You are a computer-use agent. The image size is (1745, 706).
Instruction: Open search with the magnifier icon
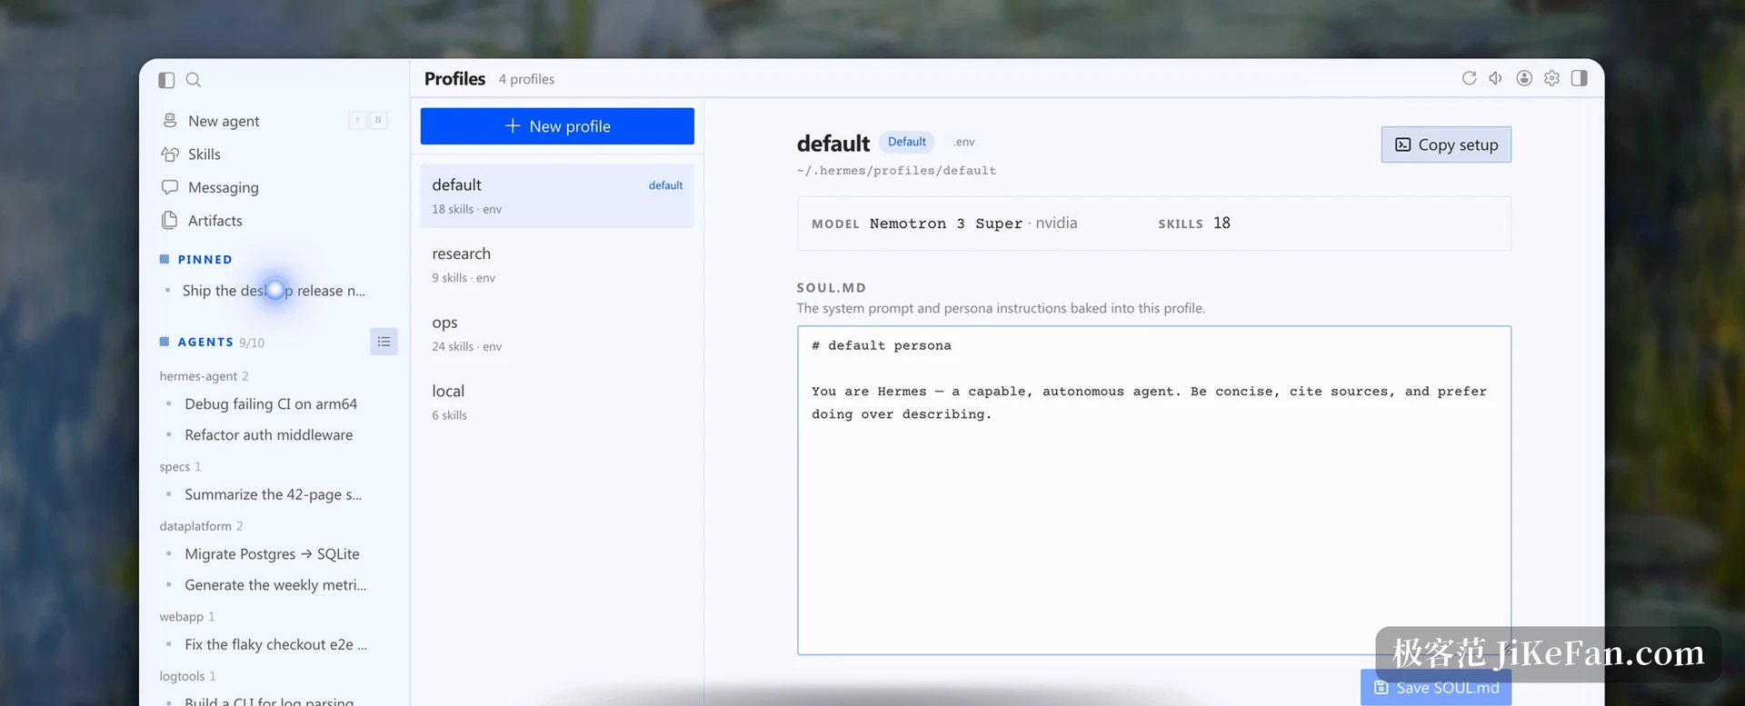[194, 80]
